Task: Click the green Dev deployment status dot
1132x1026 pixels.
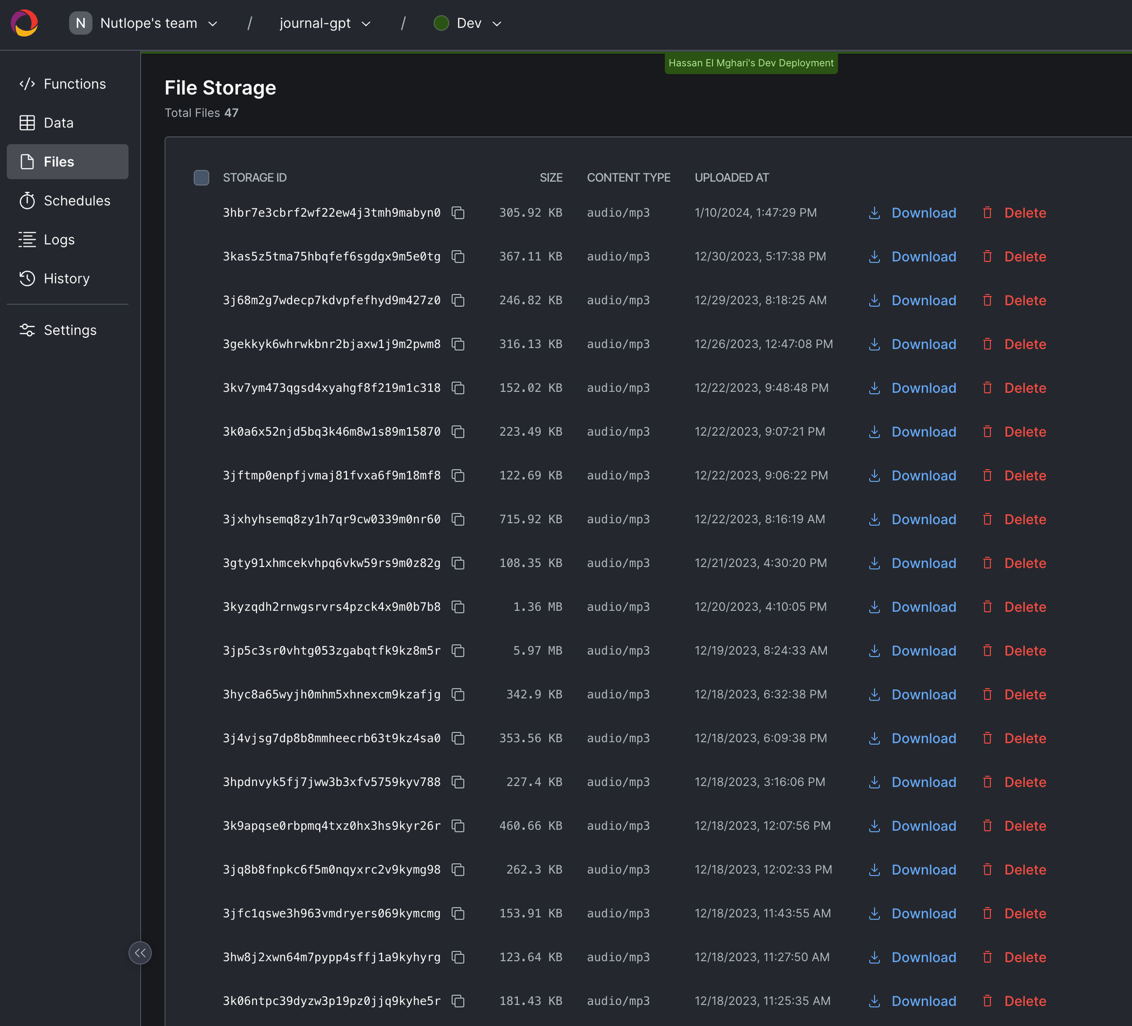Action: click(441, 23)
